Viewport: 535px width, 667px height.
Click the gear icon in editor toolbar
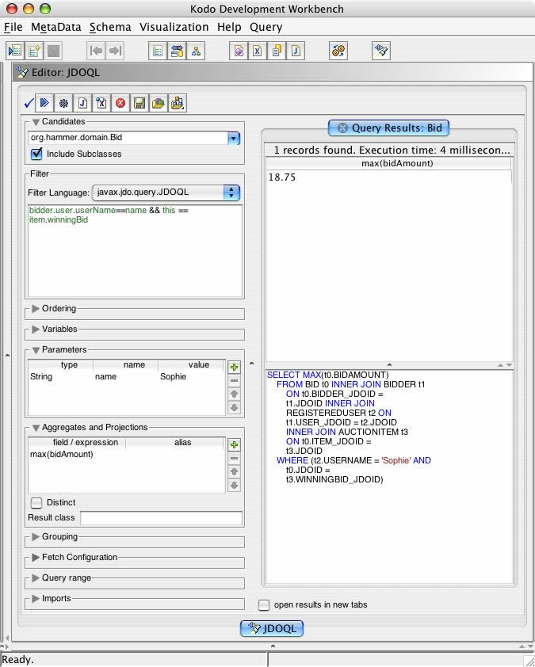pyautogui.click(x=63, y=103)
